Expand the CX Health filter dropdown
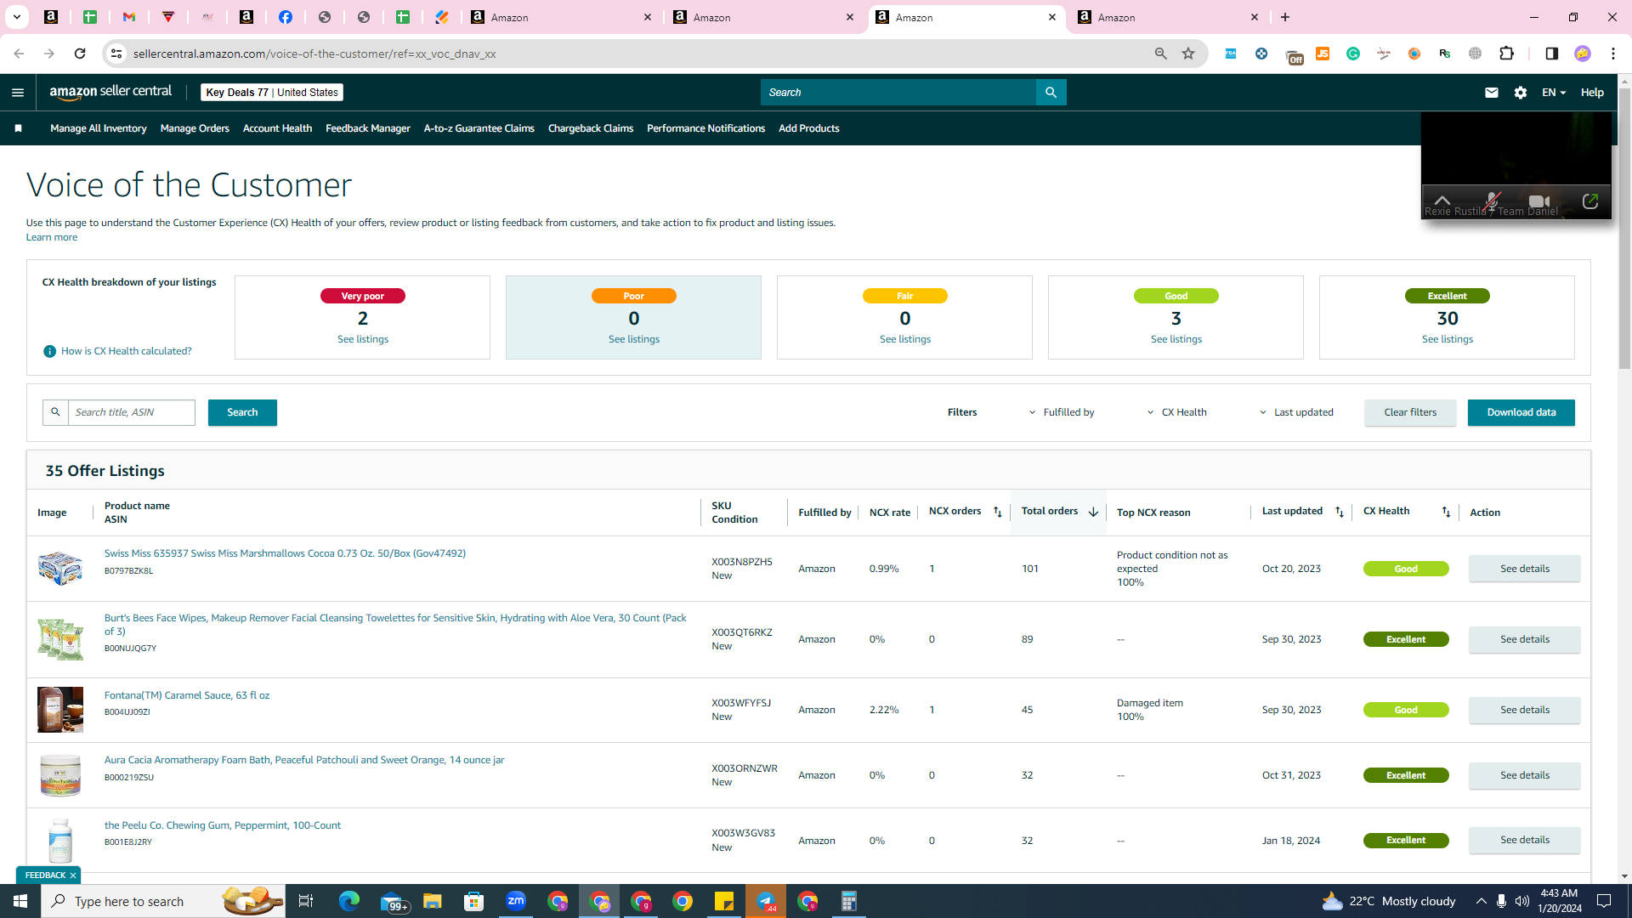 pyautogui.click(x=1176, y=412)
